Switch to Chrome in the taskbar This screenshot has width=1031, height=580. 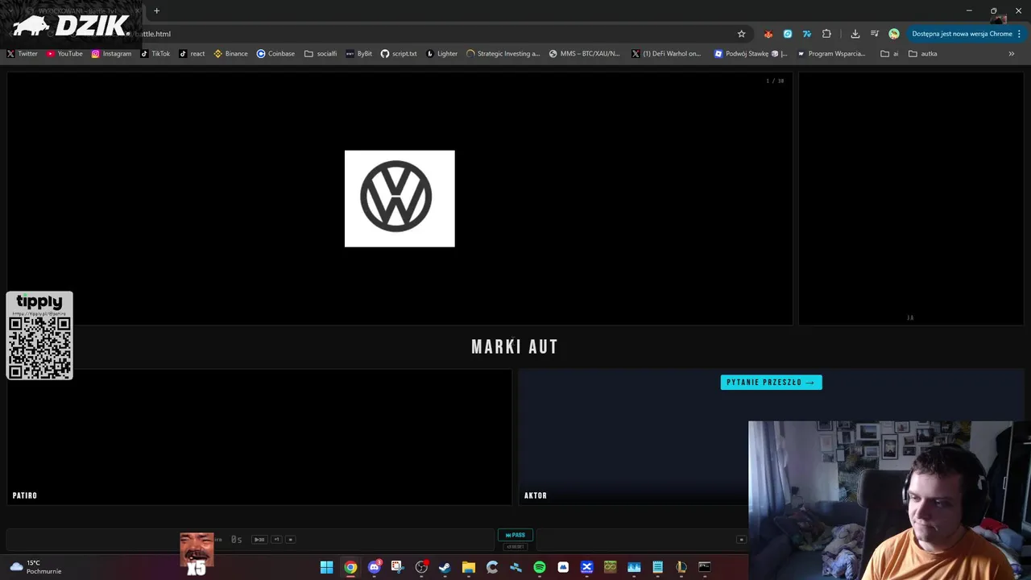tap(350, 567)
